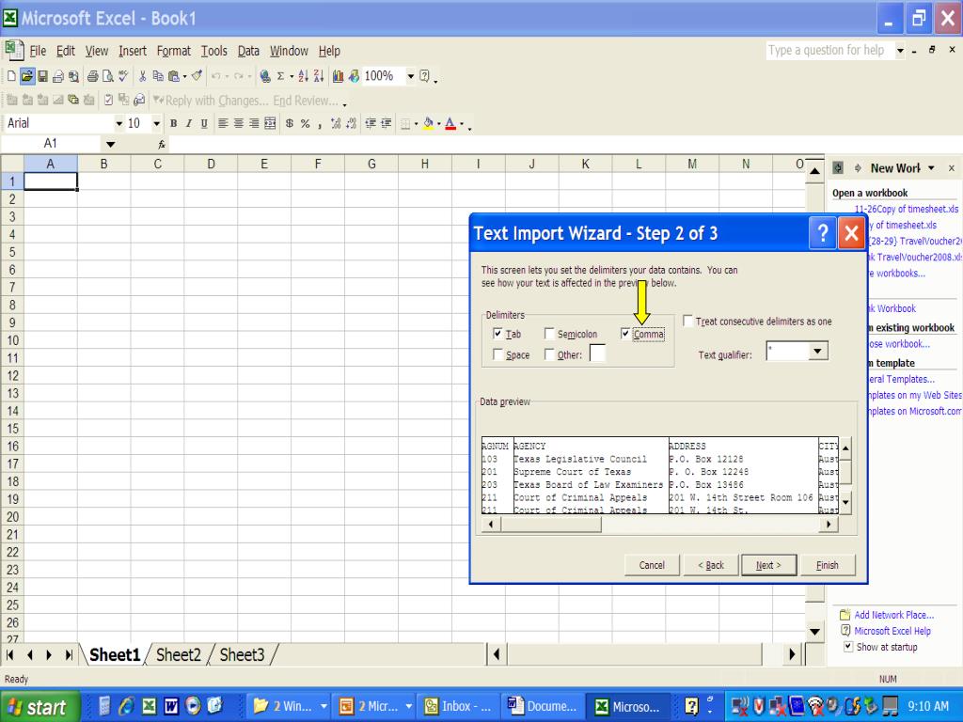Image resolution: width=963 pixels, height=722 pixels.
Task: Open the Inbox taskbar button
Action: [x=458, y=707]
